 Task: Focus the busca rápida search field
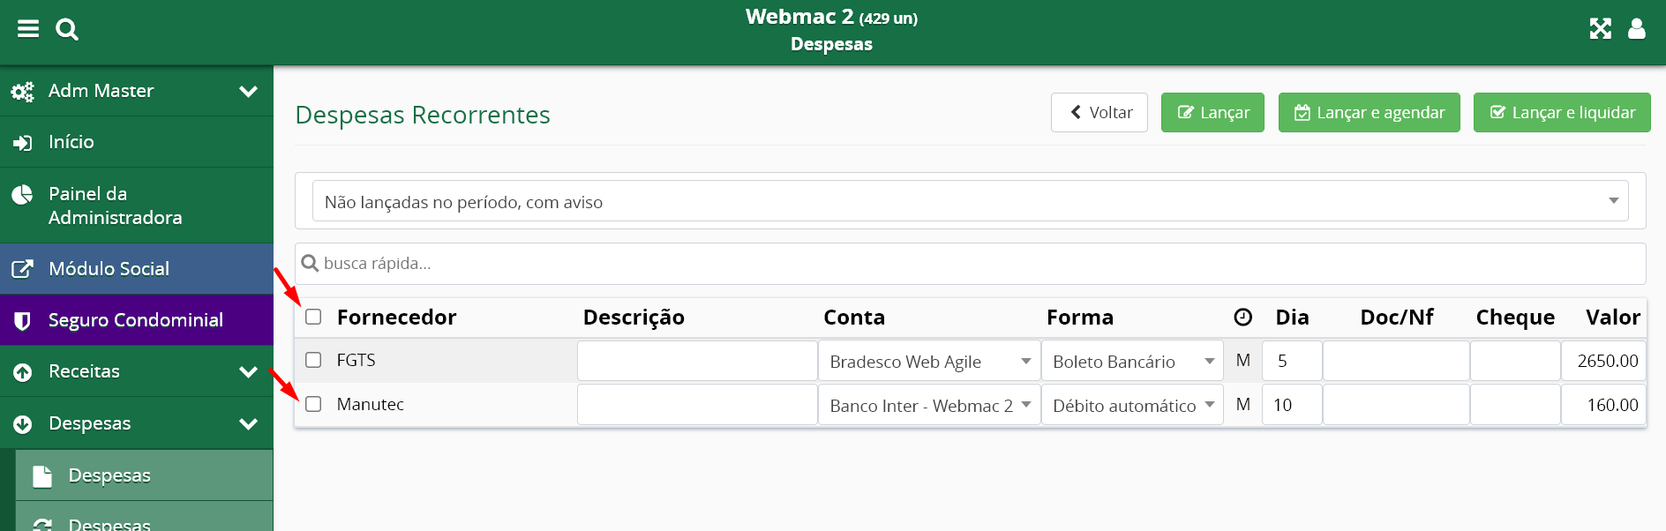coord(971,264)
